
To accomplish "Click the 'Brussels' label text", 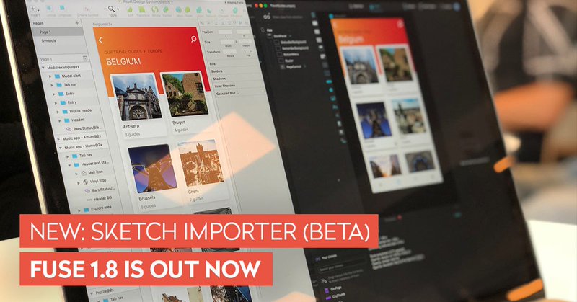I will (147, 199).
